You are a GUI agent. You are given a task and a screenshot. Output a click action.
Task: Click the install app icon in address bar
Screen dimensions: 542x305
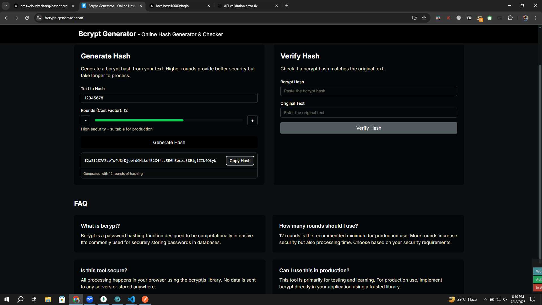[x=414, y=18]
